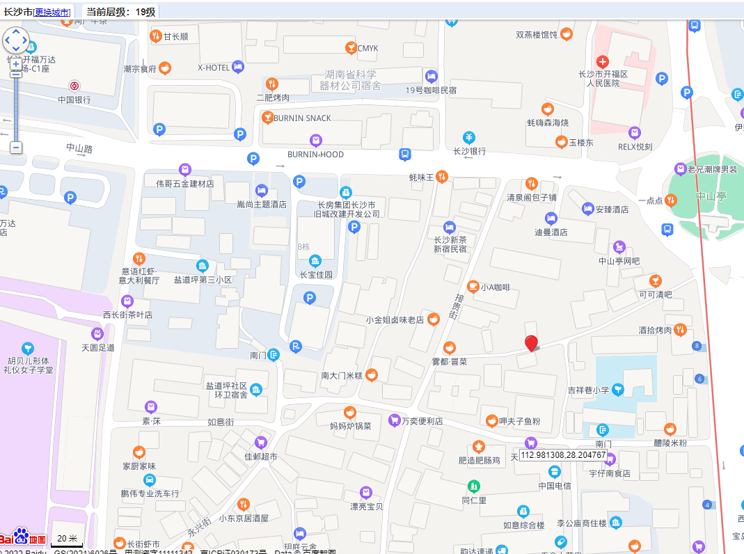Click the BURNIN SNACK cocktail icon
The width and height of the screenshot is (744, 554).
(x=267, y=118)
